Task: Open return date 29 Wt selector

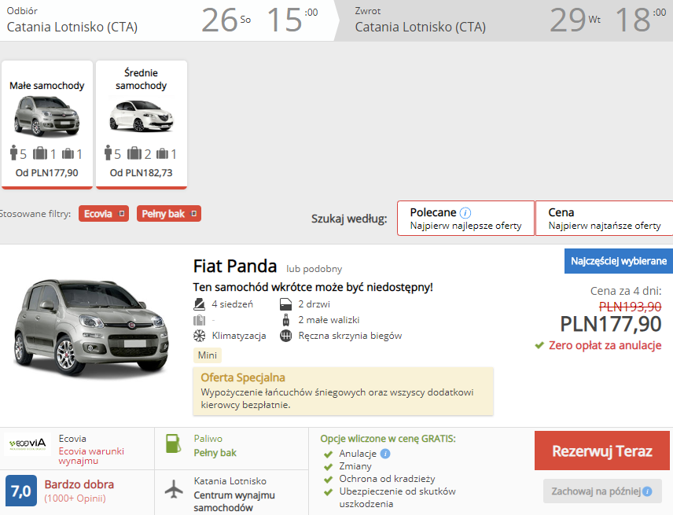Action: tap(576, 20)
